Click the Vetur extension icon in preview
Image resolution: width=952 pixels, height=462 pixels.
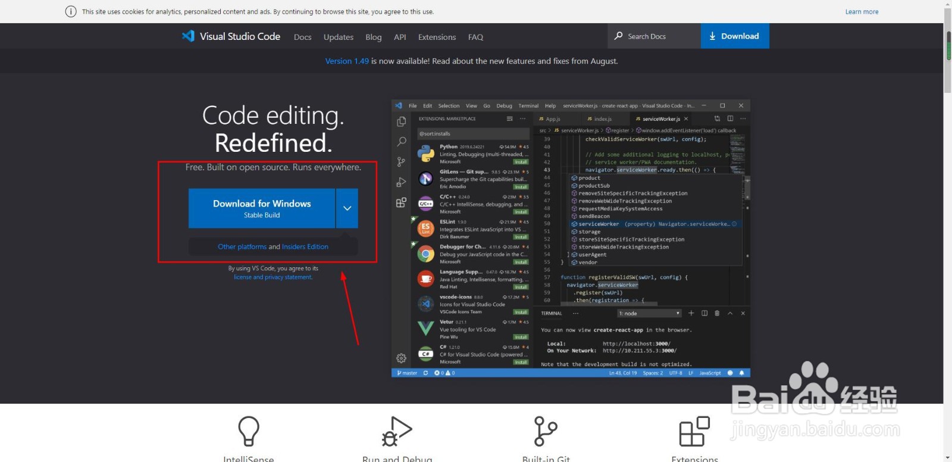point(425,329)
